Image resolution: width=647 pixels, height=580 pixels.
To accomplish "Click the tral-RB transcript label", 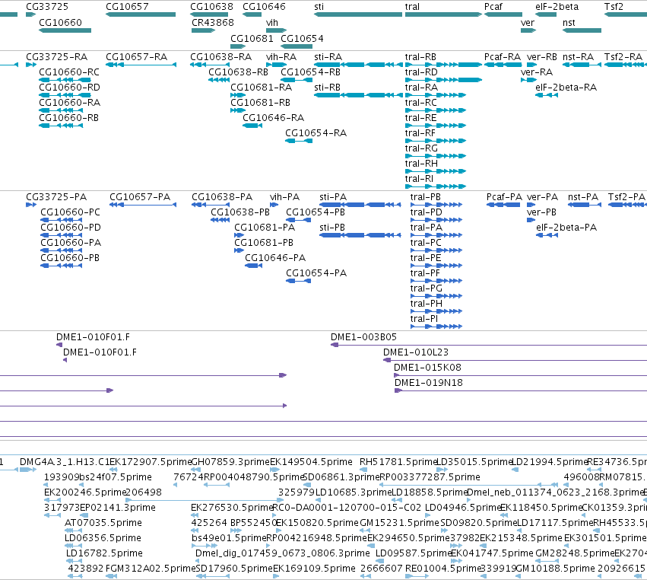I will pyautogui.click(x=420, y=56).
